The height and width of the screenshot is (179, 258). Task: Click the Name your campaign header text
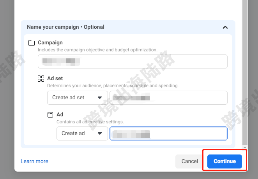tap(65, 27)
